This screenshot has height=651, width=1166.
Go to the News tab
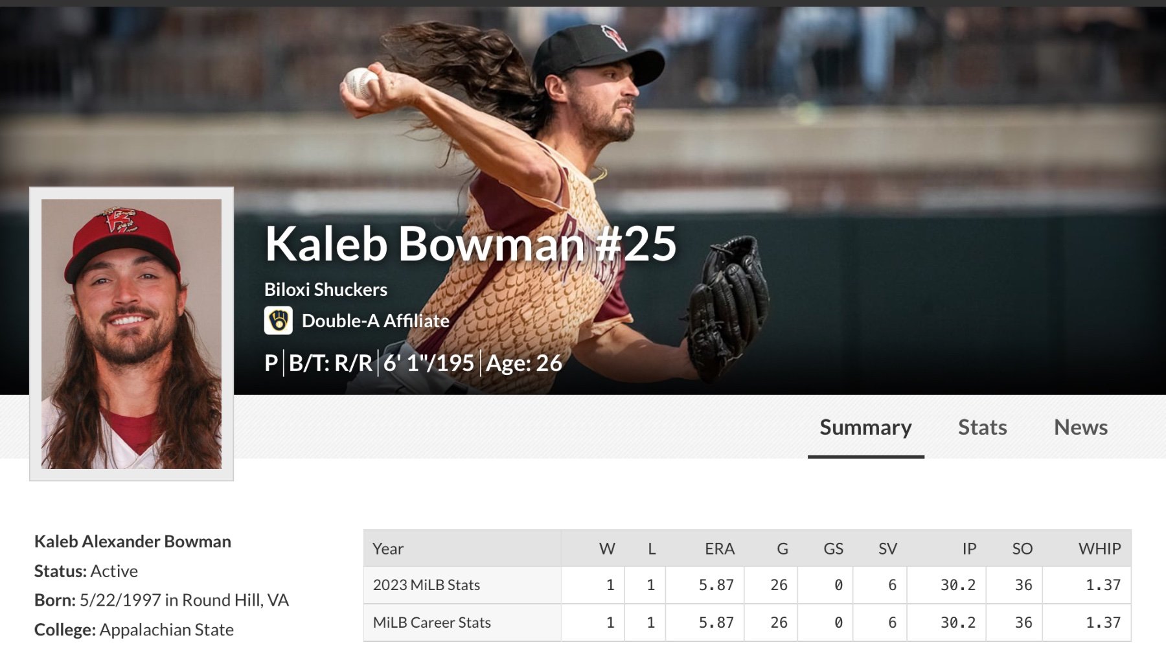tap(1080, 428)
